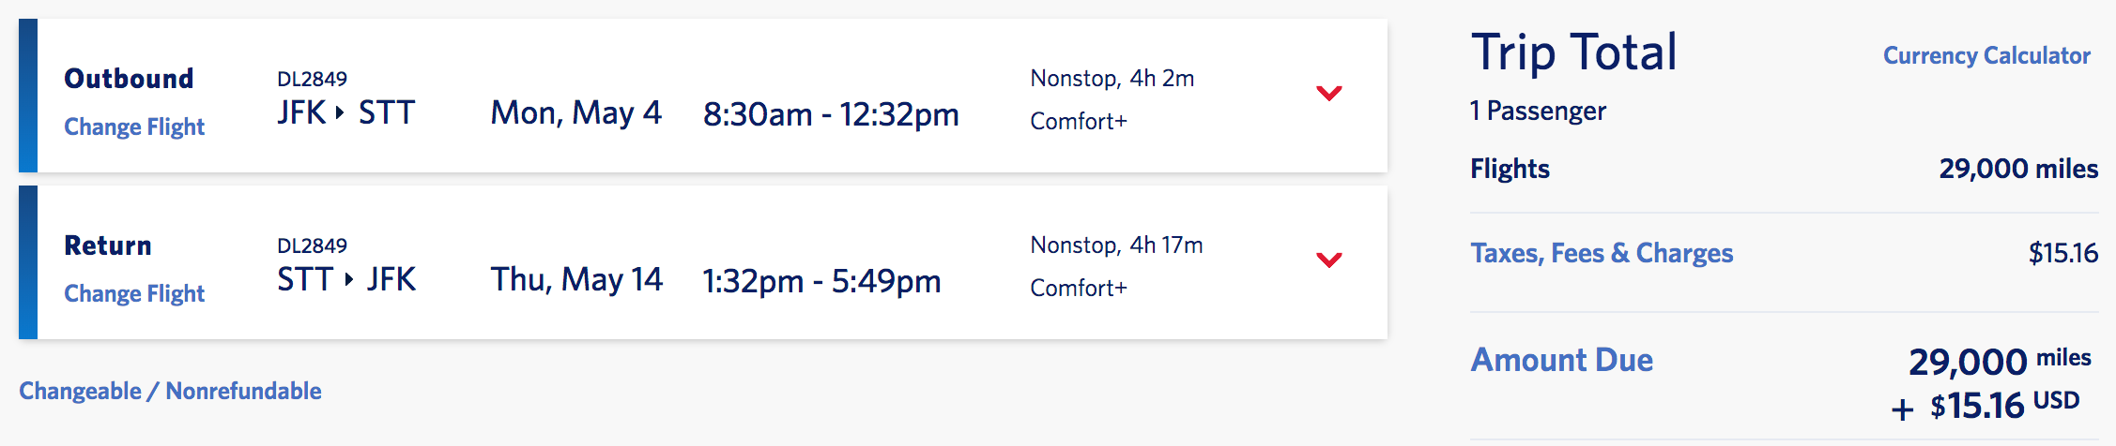This screenshot has width=2116, height=446.
Task: Expand the Return flight details chevron
Action: click(x=1328, y=260)
